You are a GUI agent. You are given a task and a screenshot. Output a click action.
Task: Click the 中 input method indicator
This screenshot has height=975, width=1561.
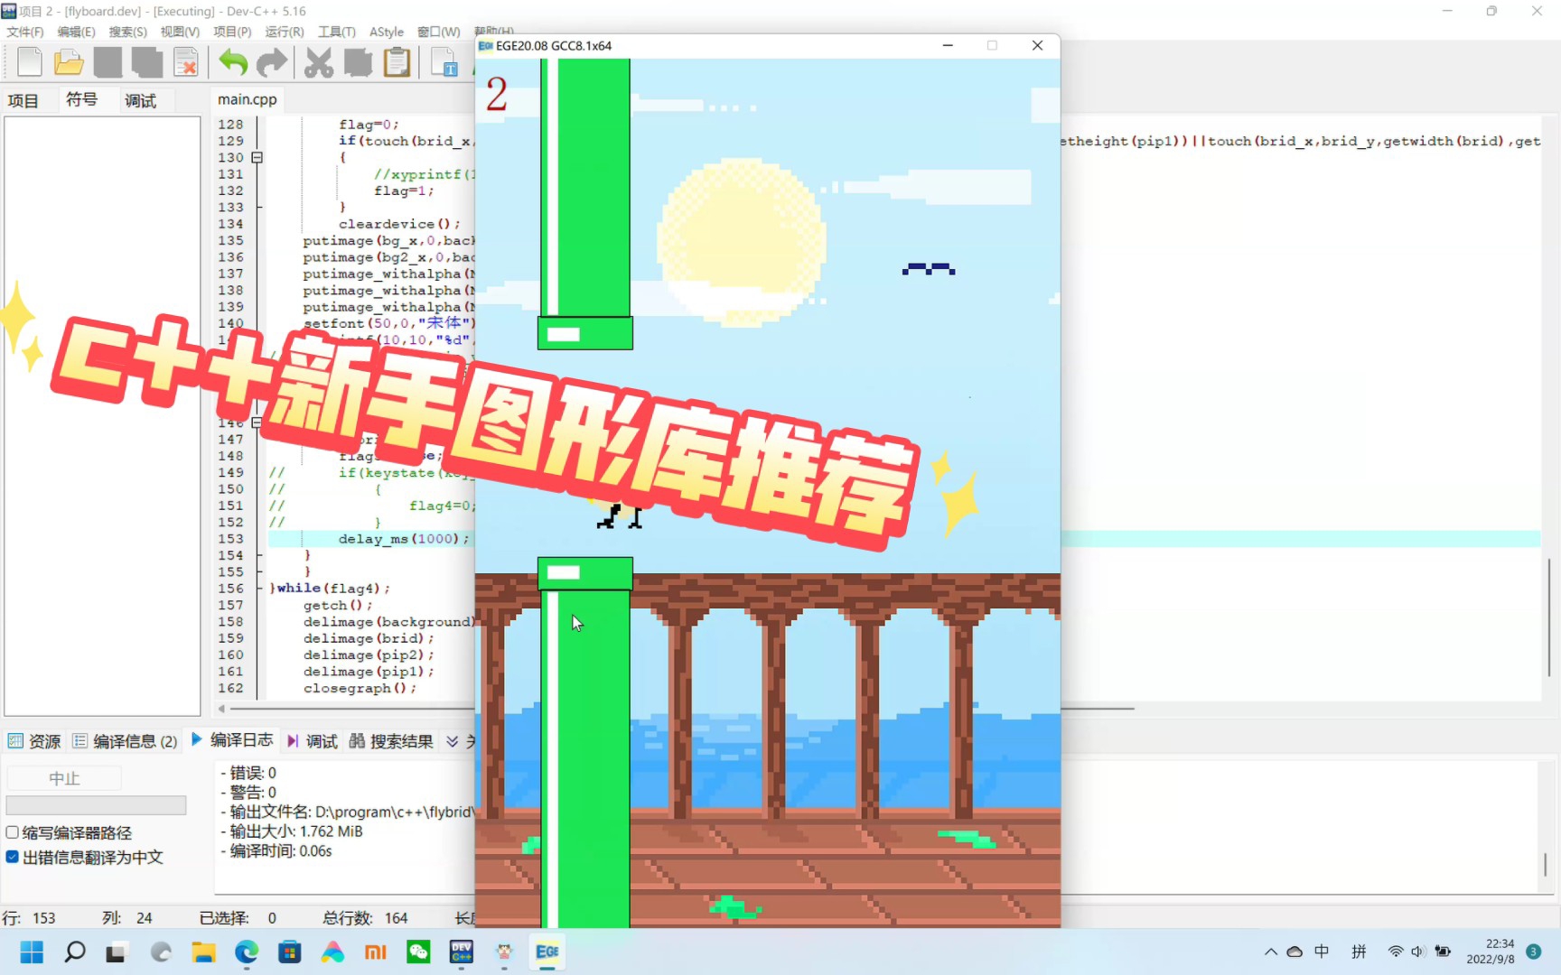coord(1322,952)
